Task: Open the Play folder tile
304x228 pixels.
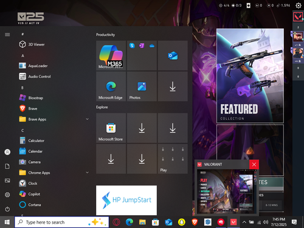Action: coord(173,159)
